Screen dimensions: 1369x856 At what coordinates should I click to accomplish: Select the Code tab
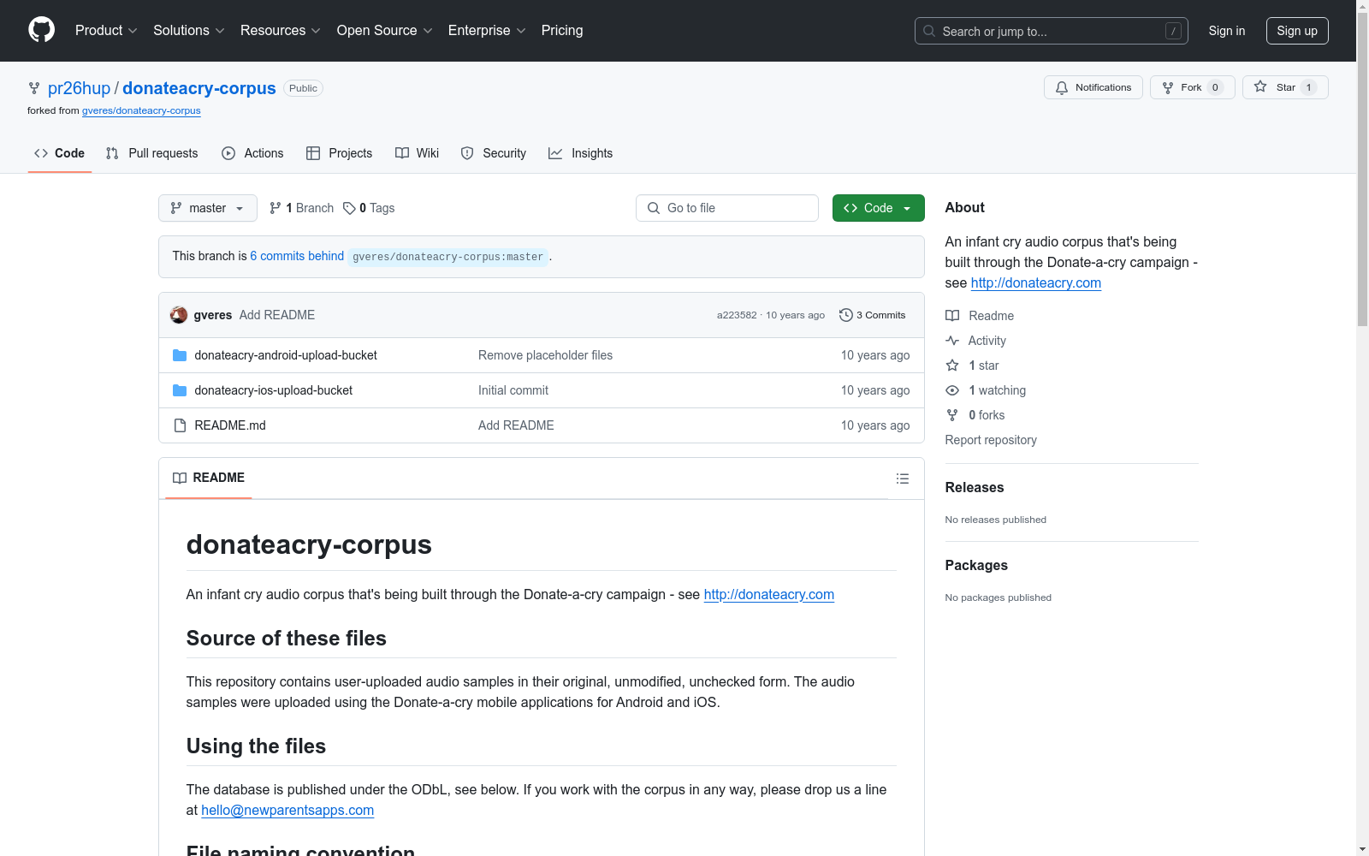(x=60, y=153)
